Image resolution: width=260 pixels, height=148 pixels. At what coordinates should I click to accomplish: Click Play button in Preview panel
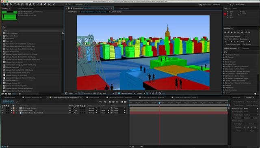tap(232, 32)
